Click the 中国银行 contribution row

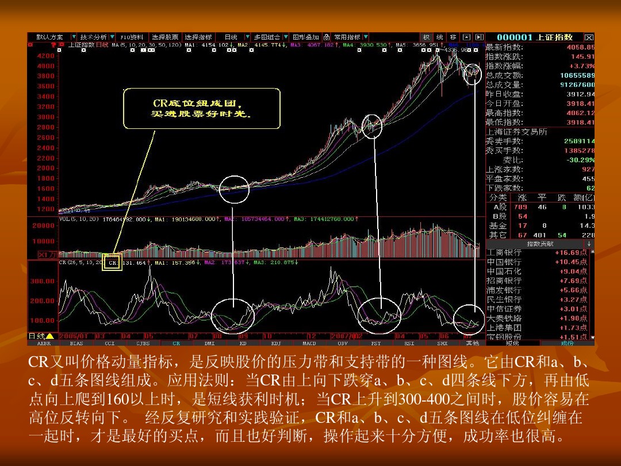(x=538, y=262)
